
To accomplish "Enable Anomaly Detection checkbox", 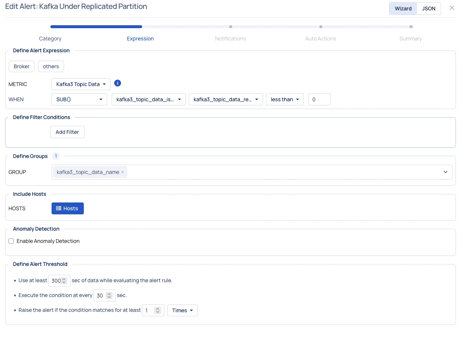I will (x=11, y=241).
